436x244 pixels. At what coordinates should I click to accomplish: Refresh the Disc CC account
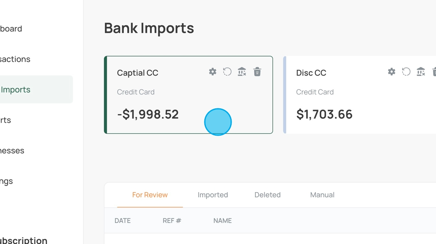(406, 72)
